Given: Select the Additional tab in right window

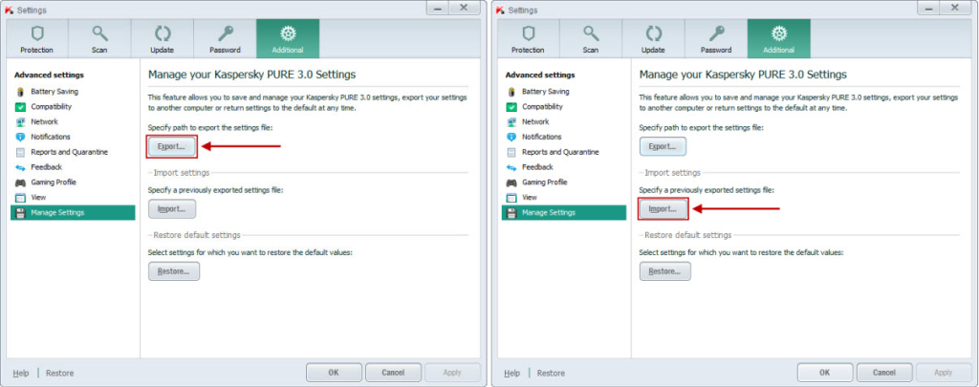Looking at the screenshot, I should coord(779,38).
